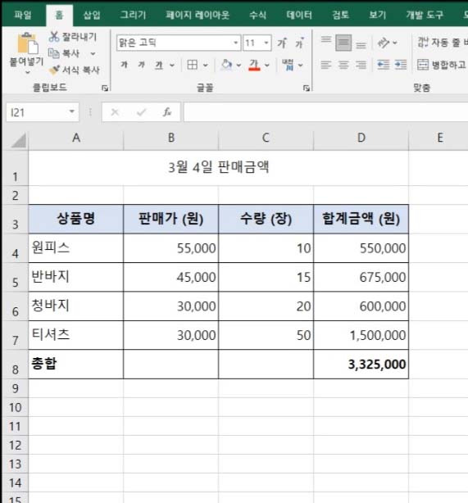468x503 pixels.
Task: Open the font name dropdown 맑은 고딕
Action: point(235,43)
